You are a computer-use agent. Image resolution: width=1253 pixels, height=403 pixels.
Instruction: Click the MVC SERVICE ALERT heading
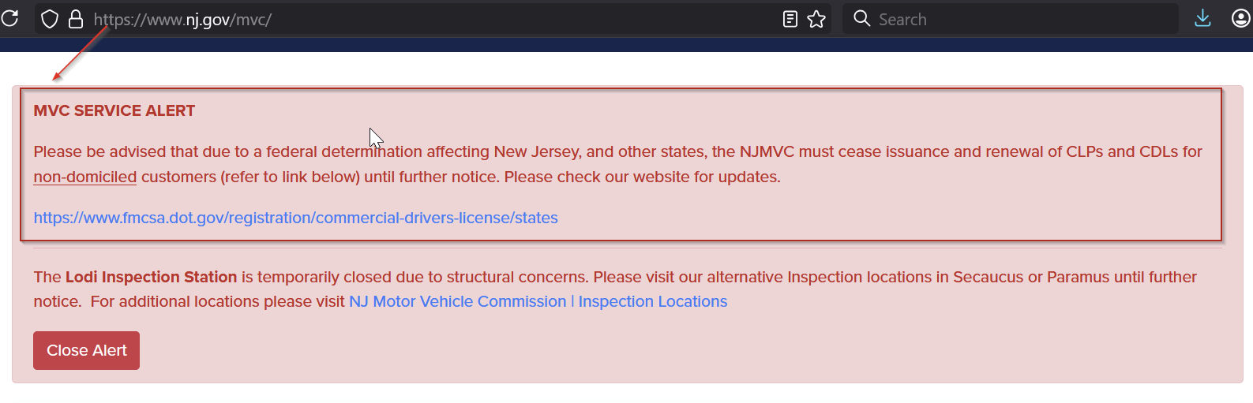pyautogui.click(x=114, y=110)
